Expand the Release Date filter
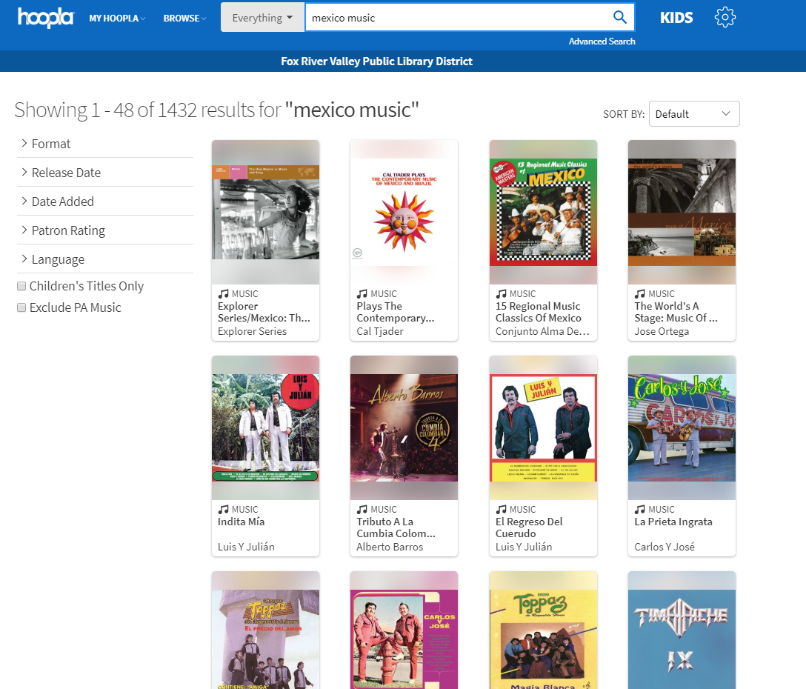Screen dimensions: 806x689 pyautogui.click(x=65, y=173)
